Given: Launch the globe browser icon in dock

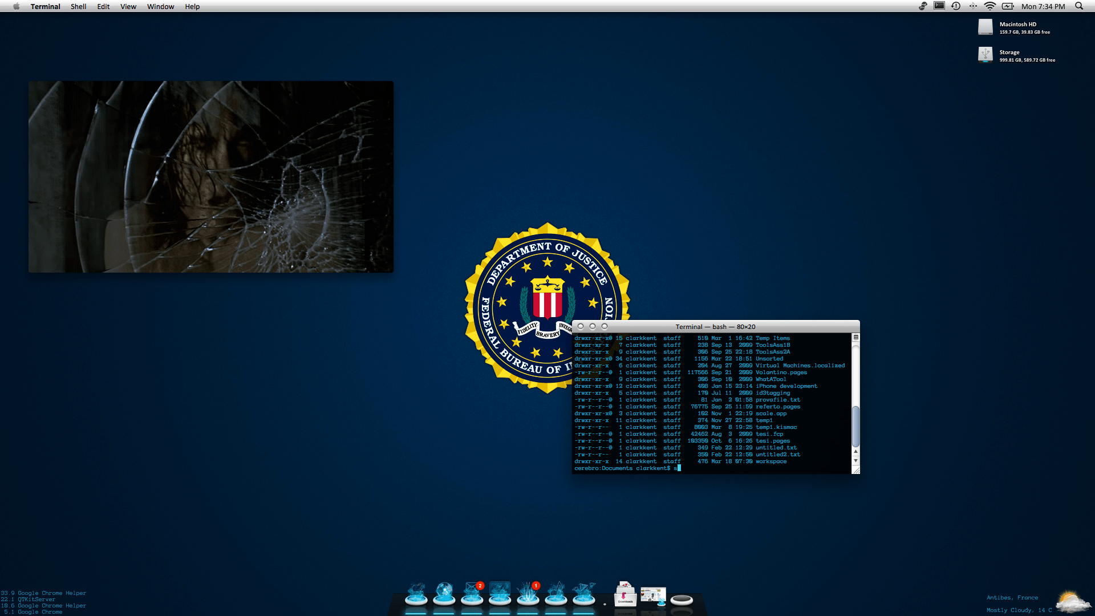Looking at the screenshot, I should click(444, 594).
